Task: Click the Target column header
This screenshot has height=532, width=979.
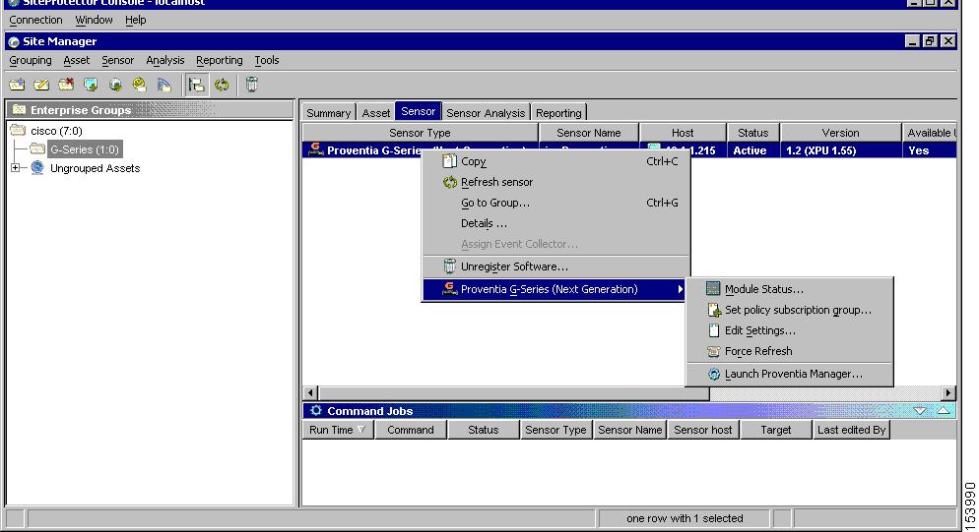Action: 776,430
